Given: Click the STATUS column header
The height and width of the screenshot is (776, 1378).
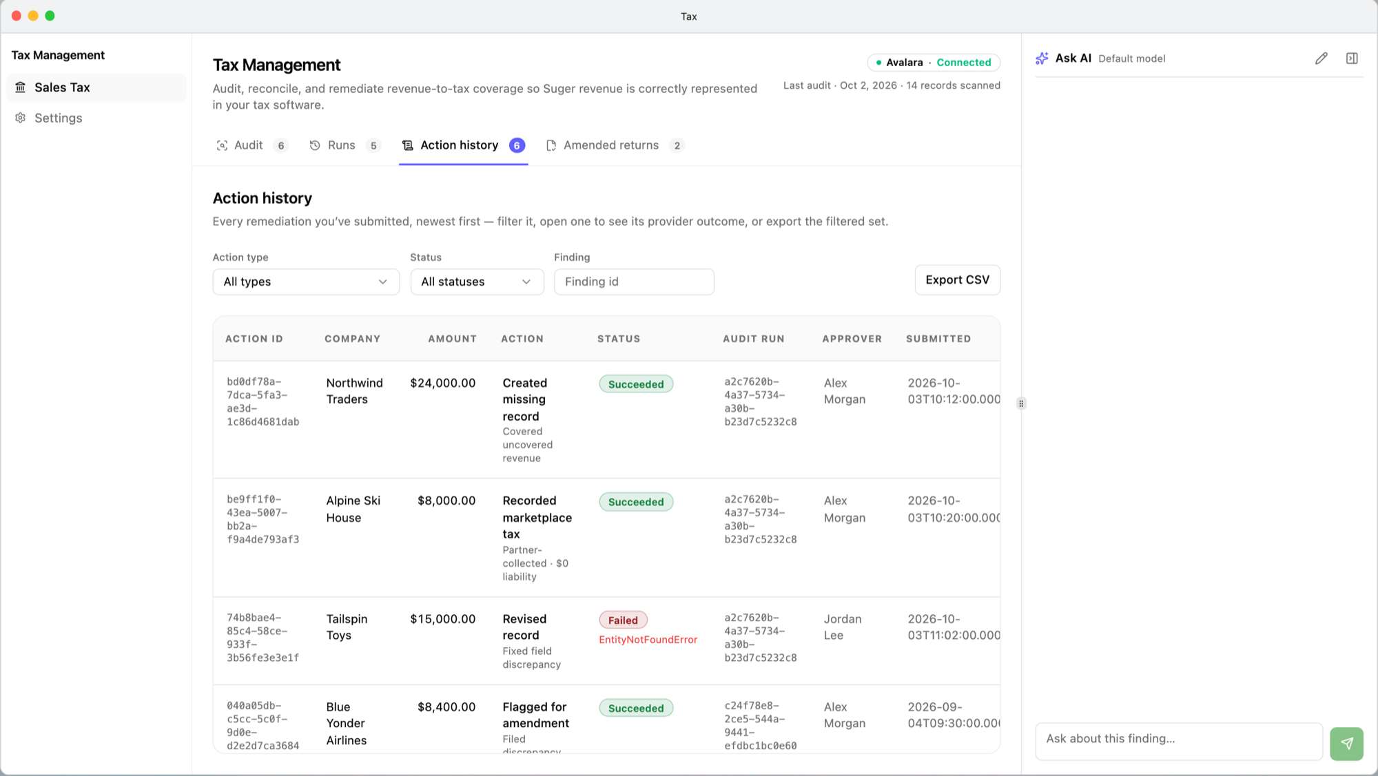Looking at the screenshot, I should (618, 339).
